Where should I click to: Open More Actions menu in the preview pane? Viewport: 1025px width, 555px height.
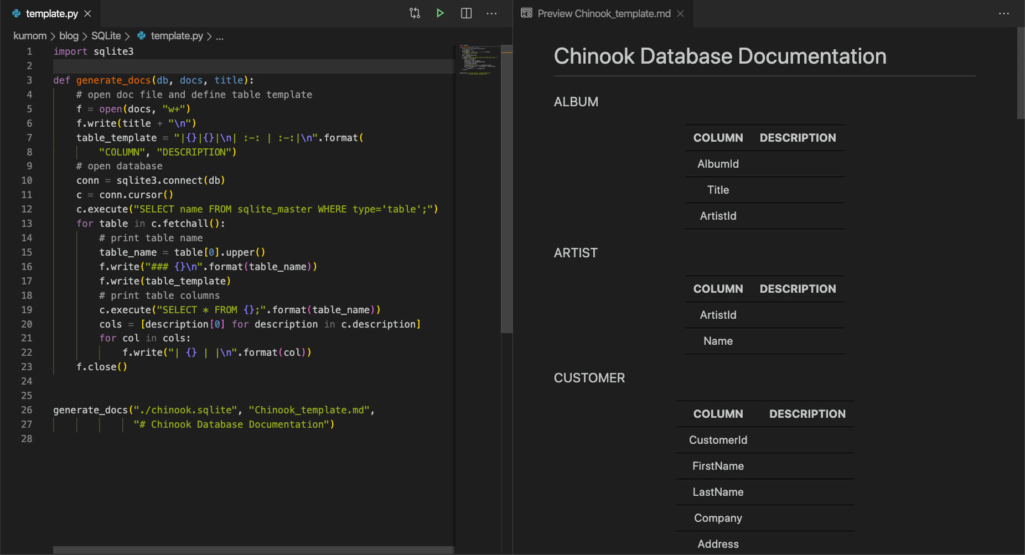1003,13
